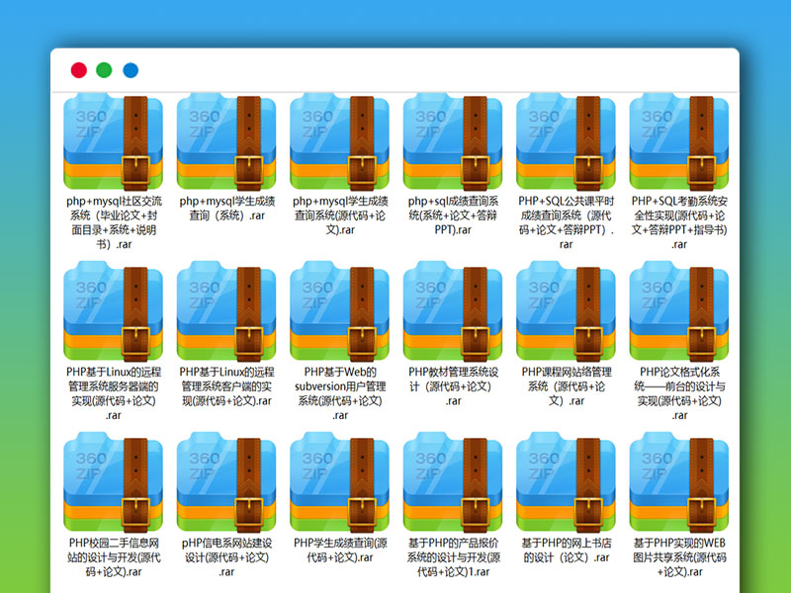Viewport: 791px width, 593px height.
Task: Select the pHP信电系网站建设设计 archive icon
Action: pos(226,483)
